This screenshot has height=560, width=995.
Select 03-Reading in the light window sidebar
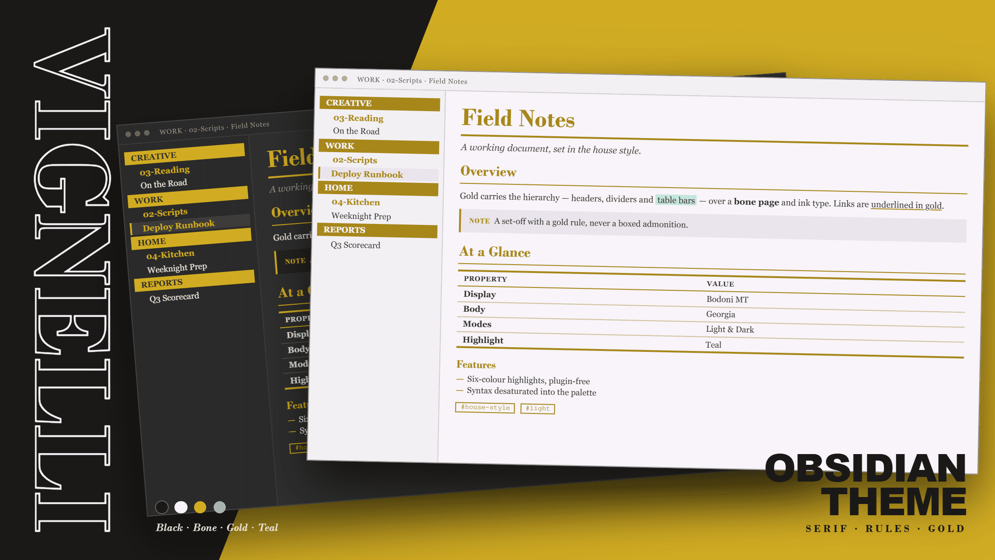358,118
